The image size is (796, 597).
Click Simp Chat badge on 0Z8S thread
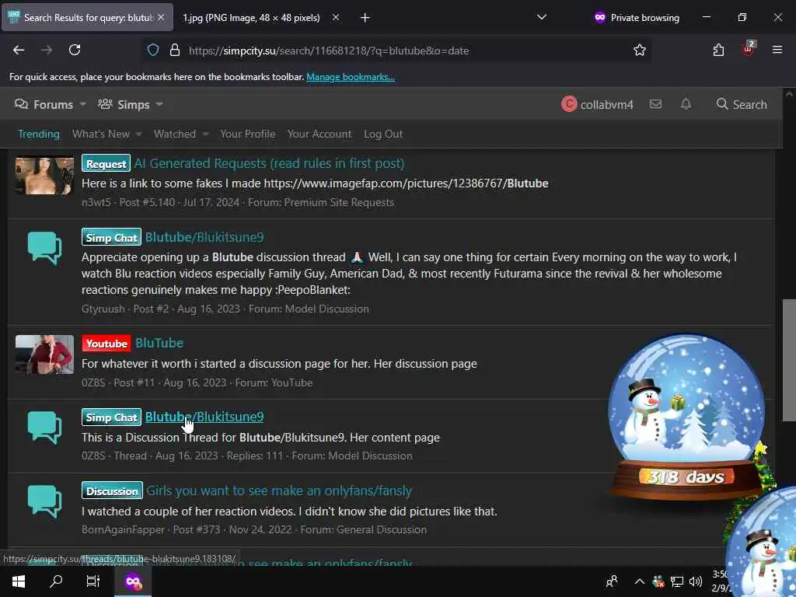112,417
